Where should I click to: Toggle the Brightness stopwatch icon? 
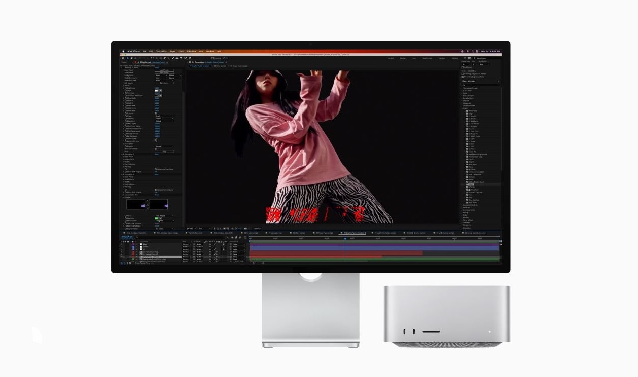click(126, 88)
